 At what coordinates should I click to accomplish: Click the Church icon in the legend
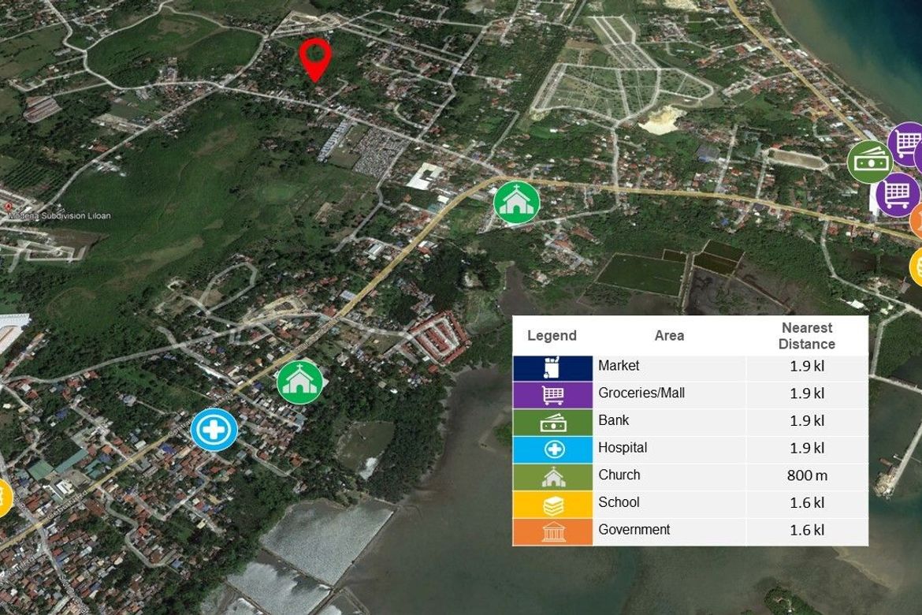tap(552, 477)
